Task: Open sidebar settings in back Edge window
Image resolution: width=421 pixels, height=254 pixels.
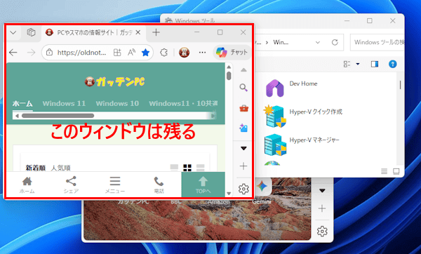Action: [322, 231]
